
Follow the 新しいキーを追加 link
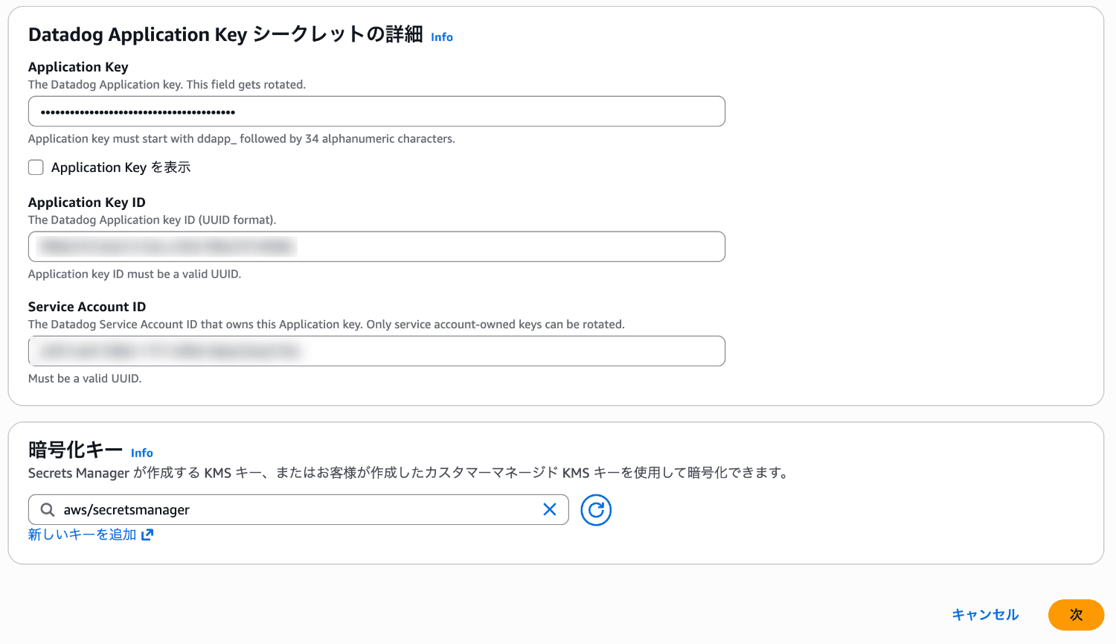83,535
